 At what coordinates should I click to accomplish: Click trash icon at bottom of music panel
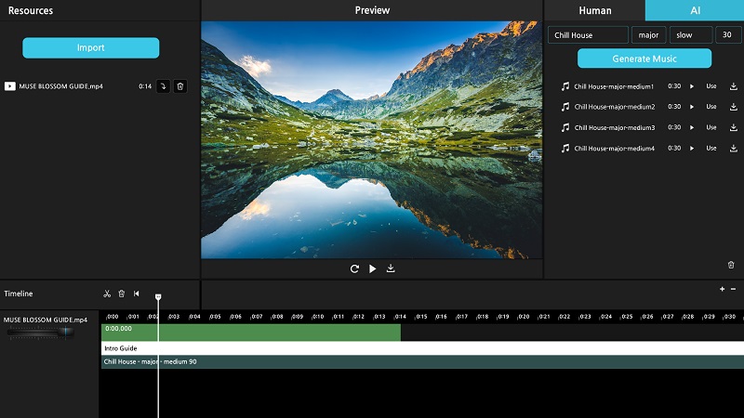731,265
